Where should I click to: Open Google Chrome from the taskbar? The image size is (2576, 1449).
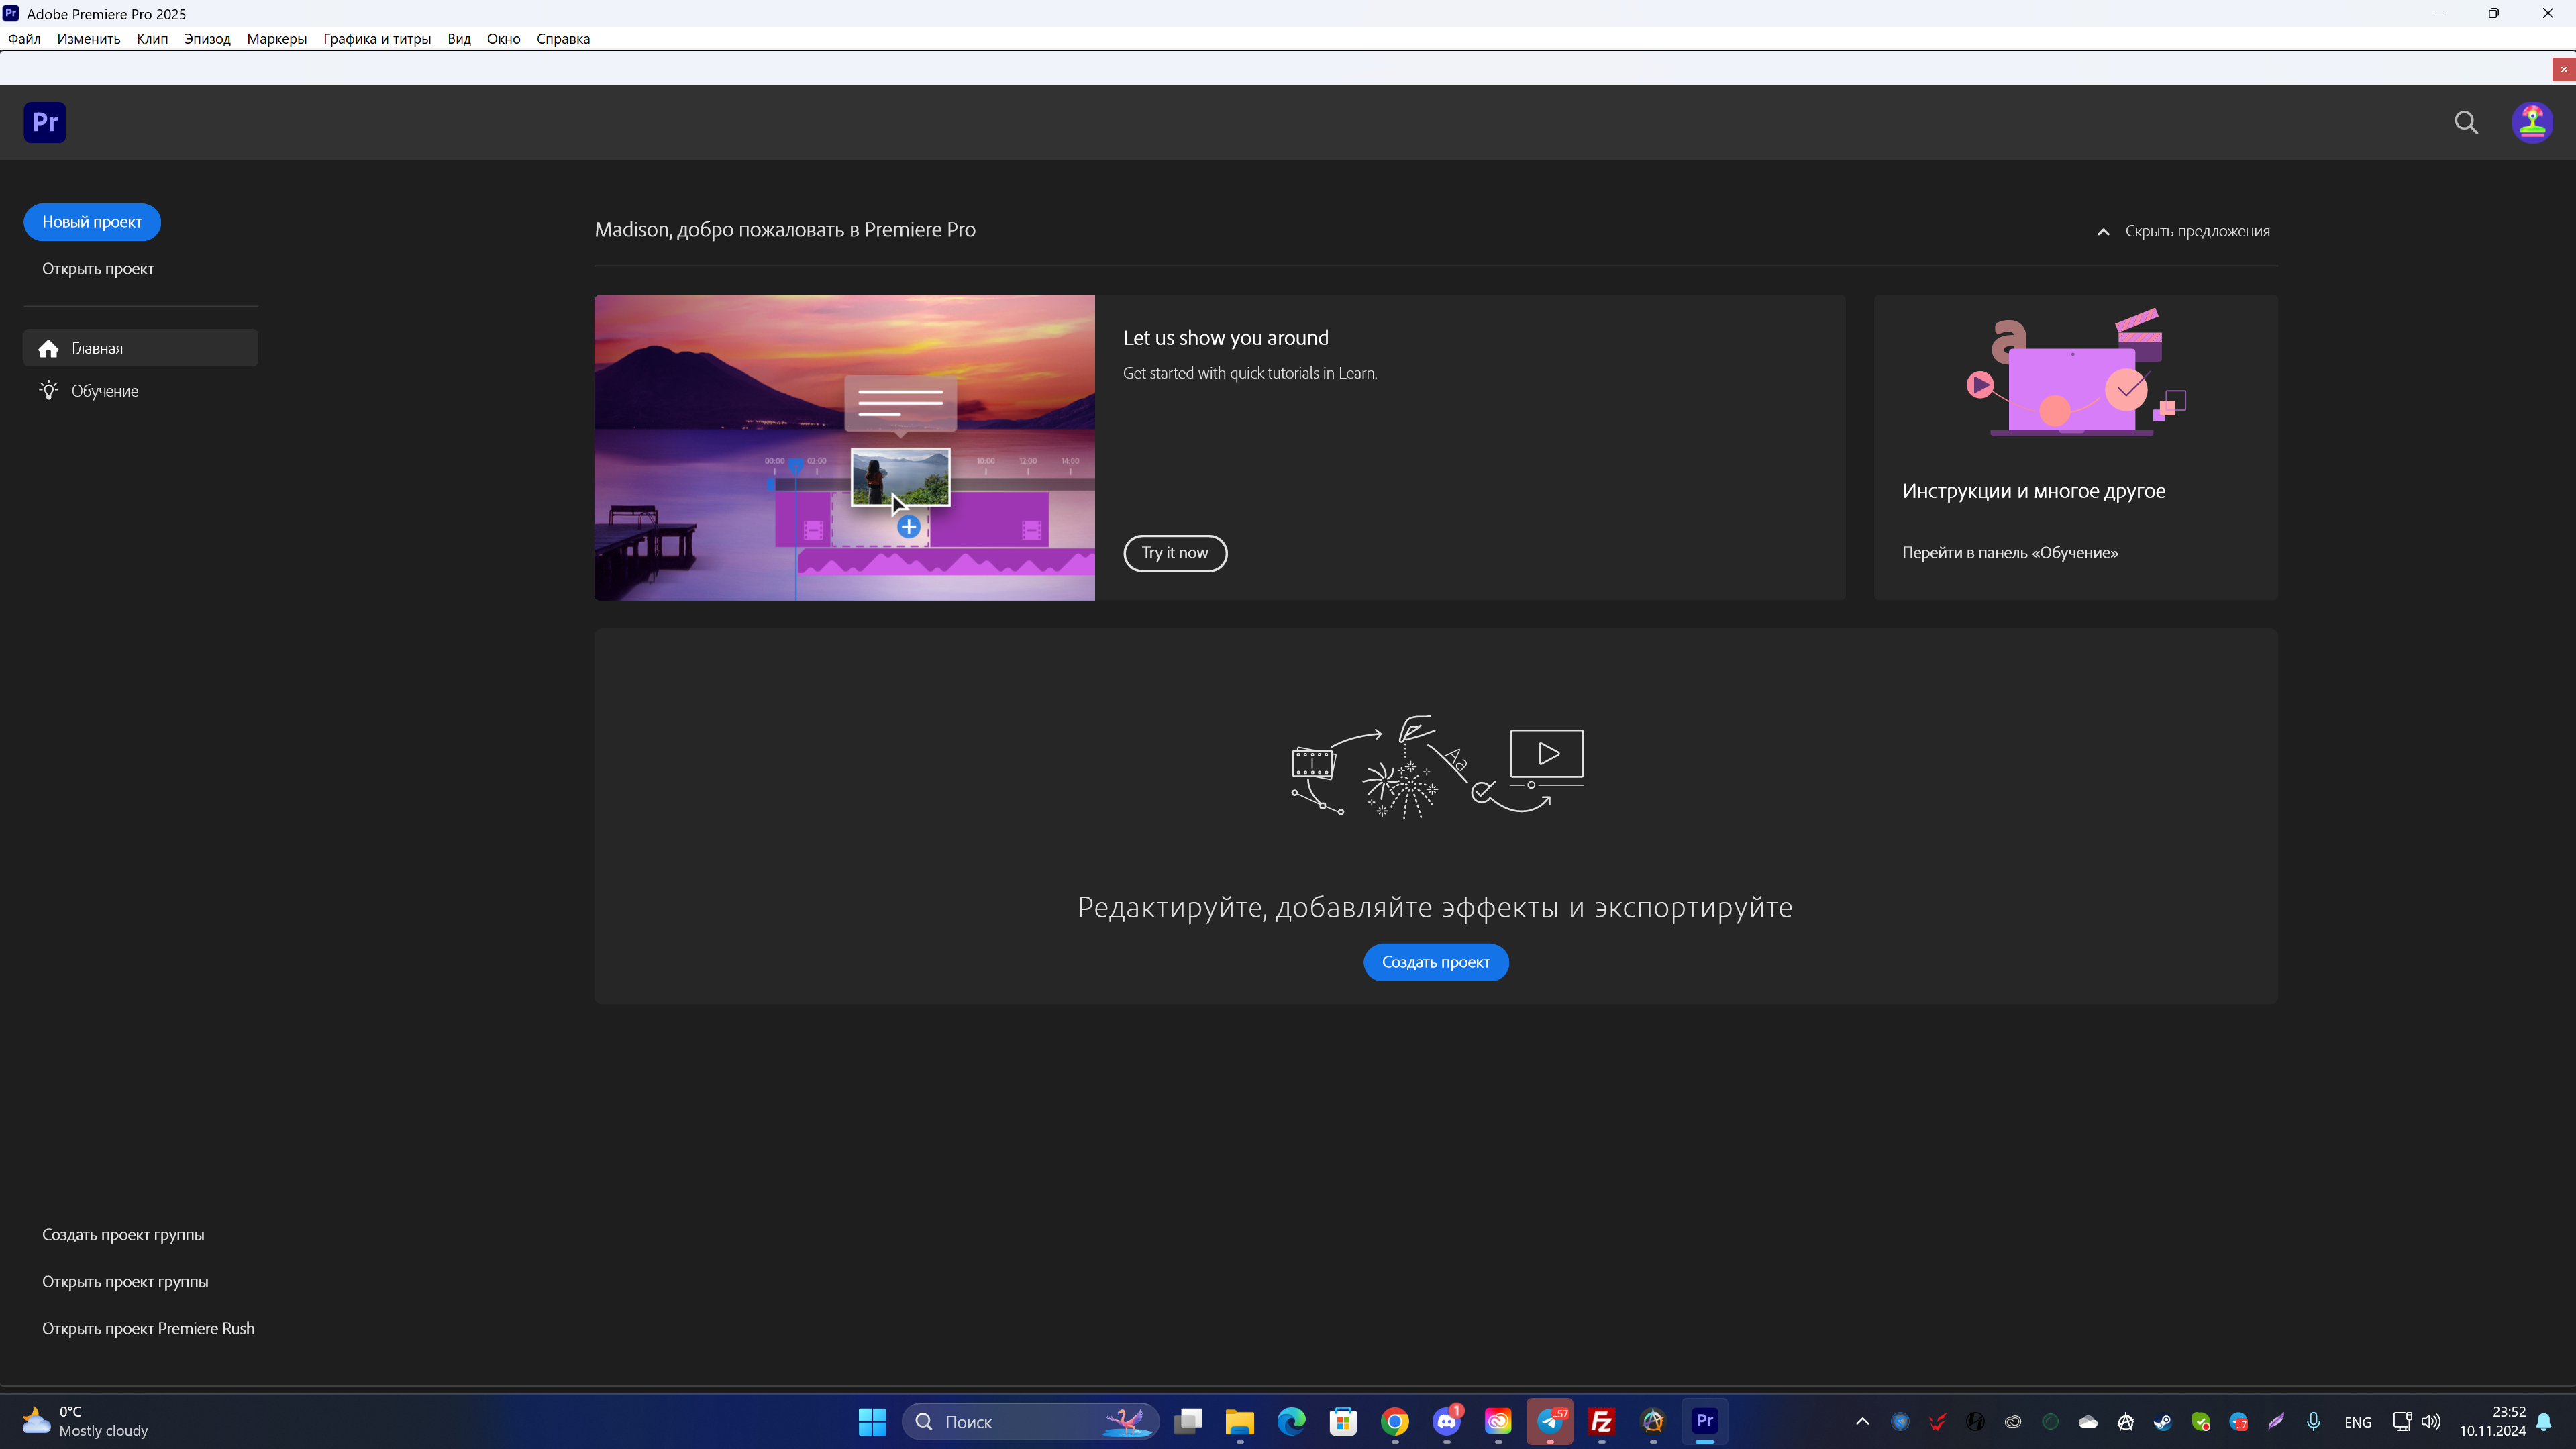(x=1395, y=1421)
